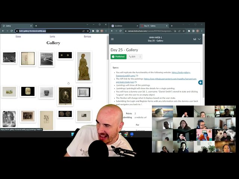The height and width of the screenshot is (179, 239).
Task: Open the Register link on Gallery page
Action: click(87, 36)
